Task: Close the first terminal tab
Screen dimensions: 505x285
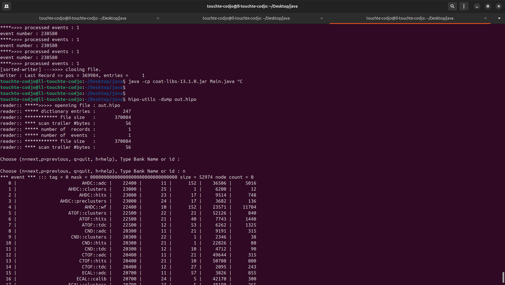Action: coord(158,18)
